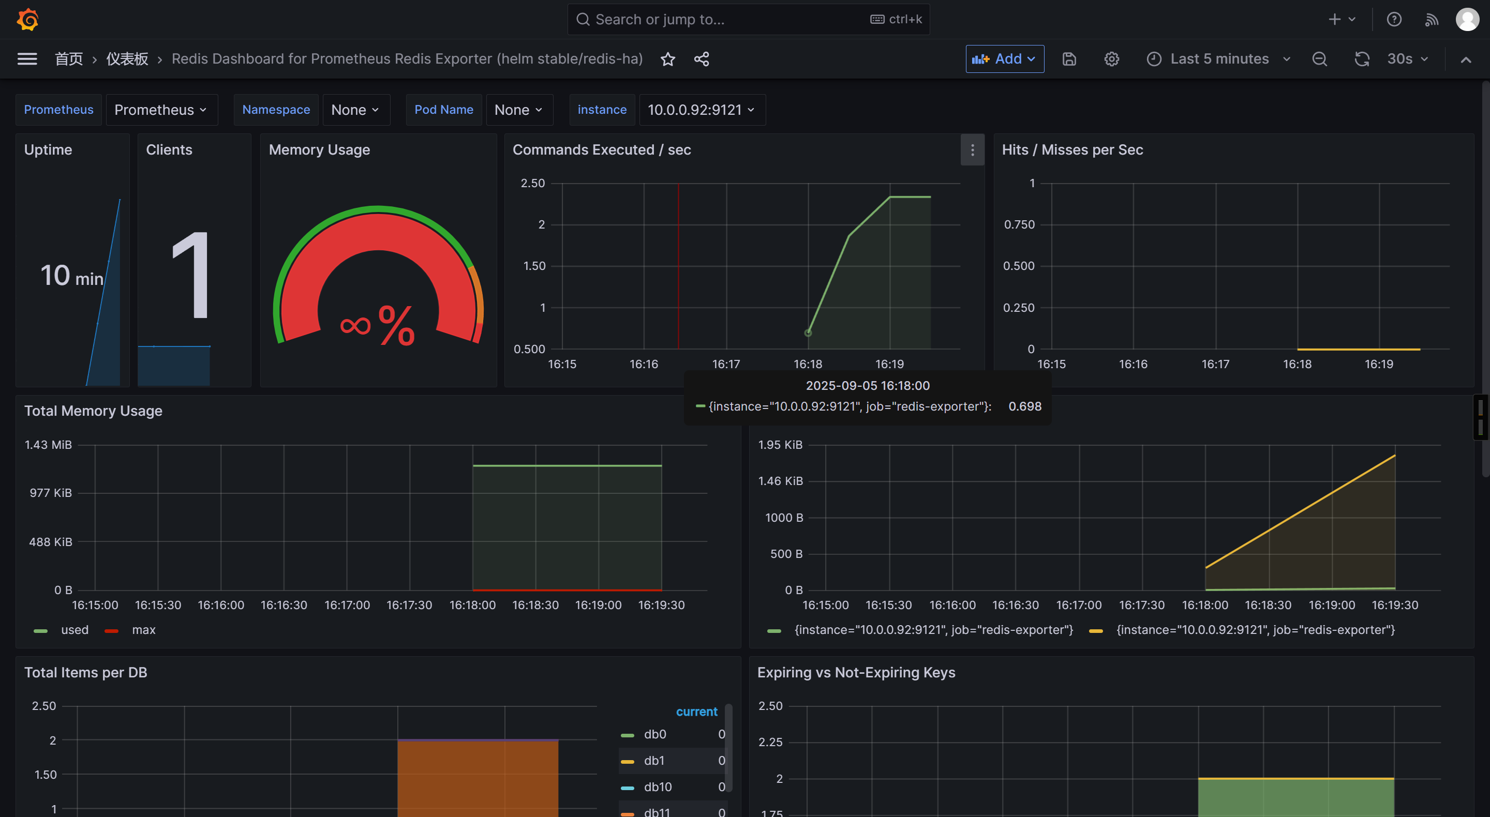Go to 仪表板 breadcrumb link

pyautogui.click(x=127, y=59)
